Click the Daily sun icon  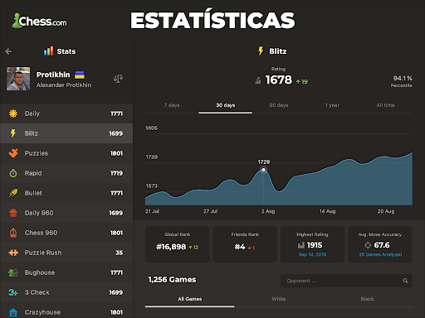[x=13, y=113]
